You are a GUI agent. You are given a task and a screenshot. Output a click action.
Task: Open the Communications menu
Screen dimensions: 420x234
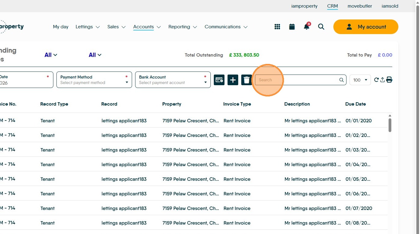[x=226, y=27]
